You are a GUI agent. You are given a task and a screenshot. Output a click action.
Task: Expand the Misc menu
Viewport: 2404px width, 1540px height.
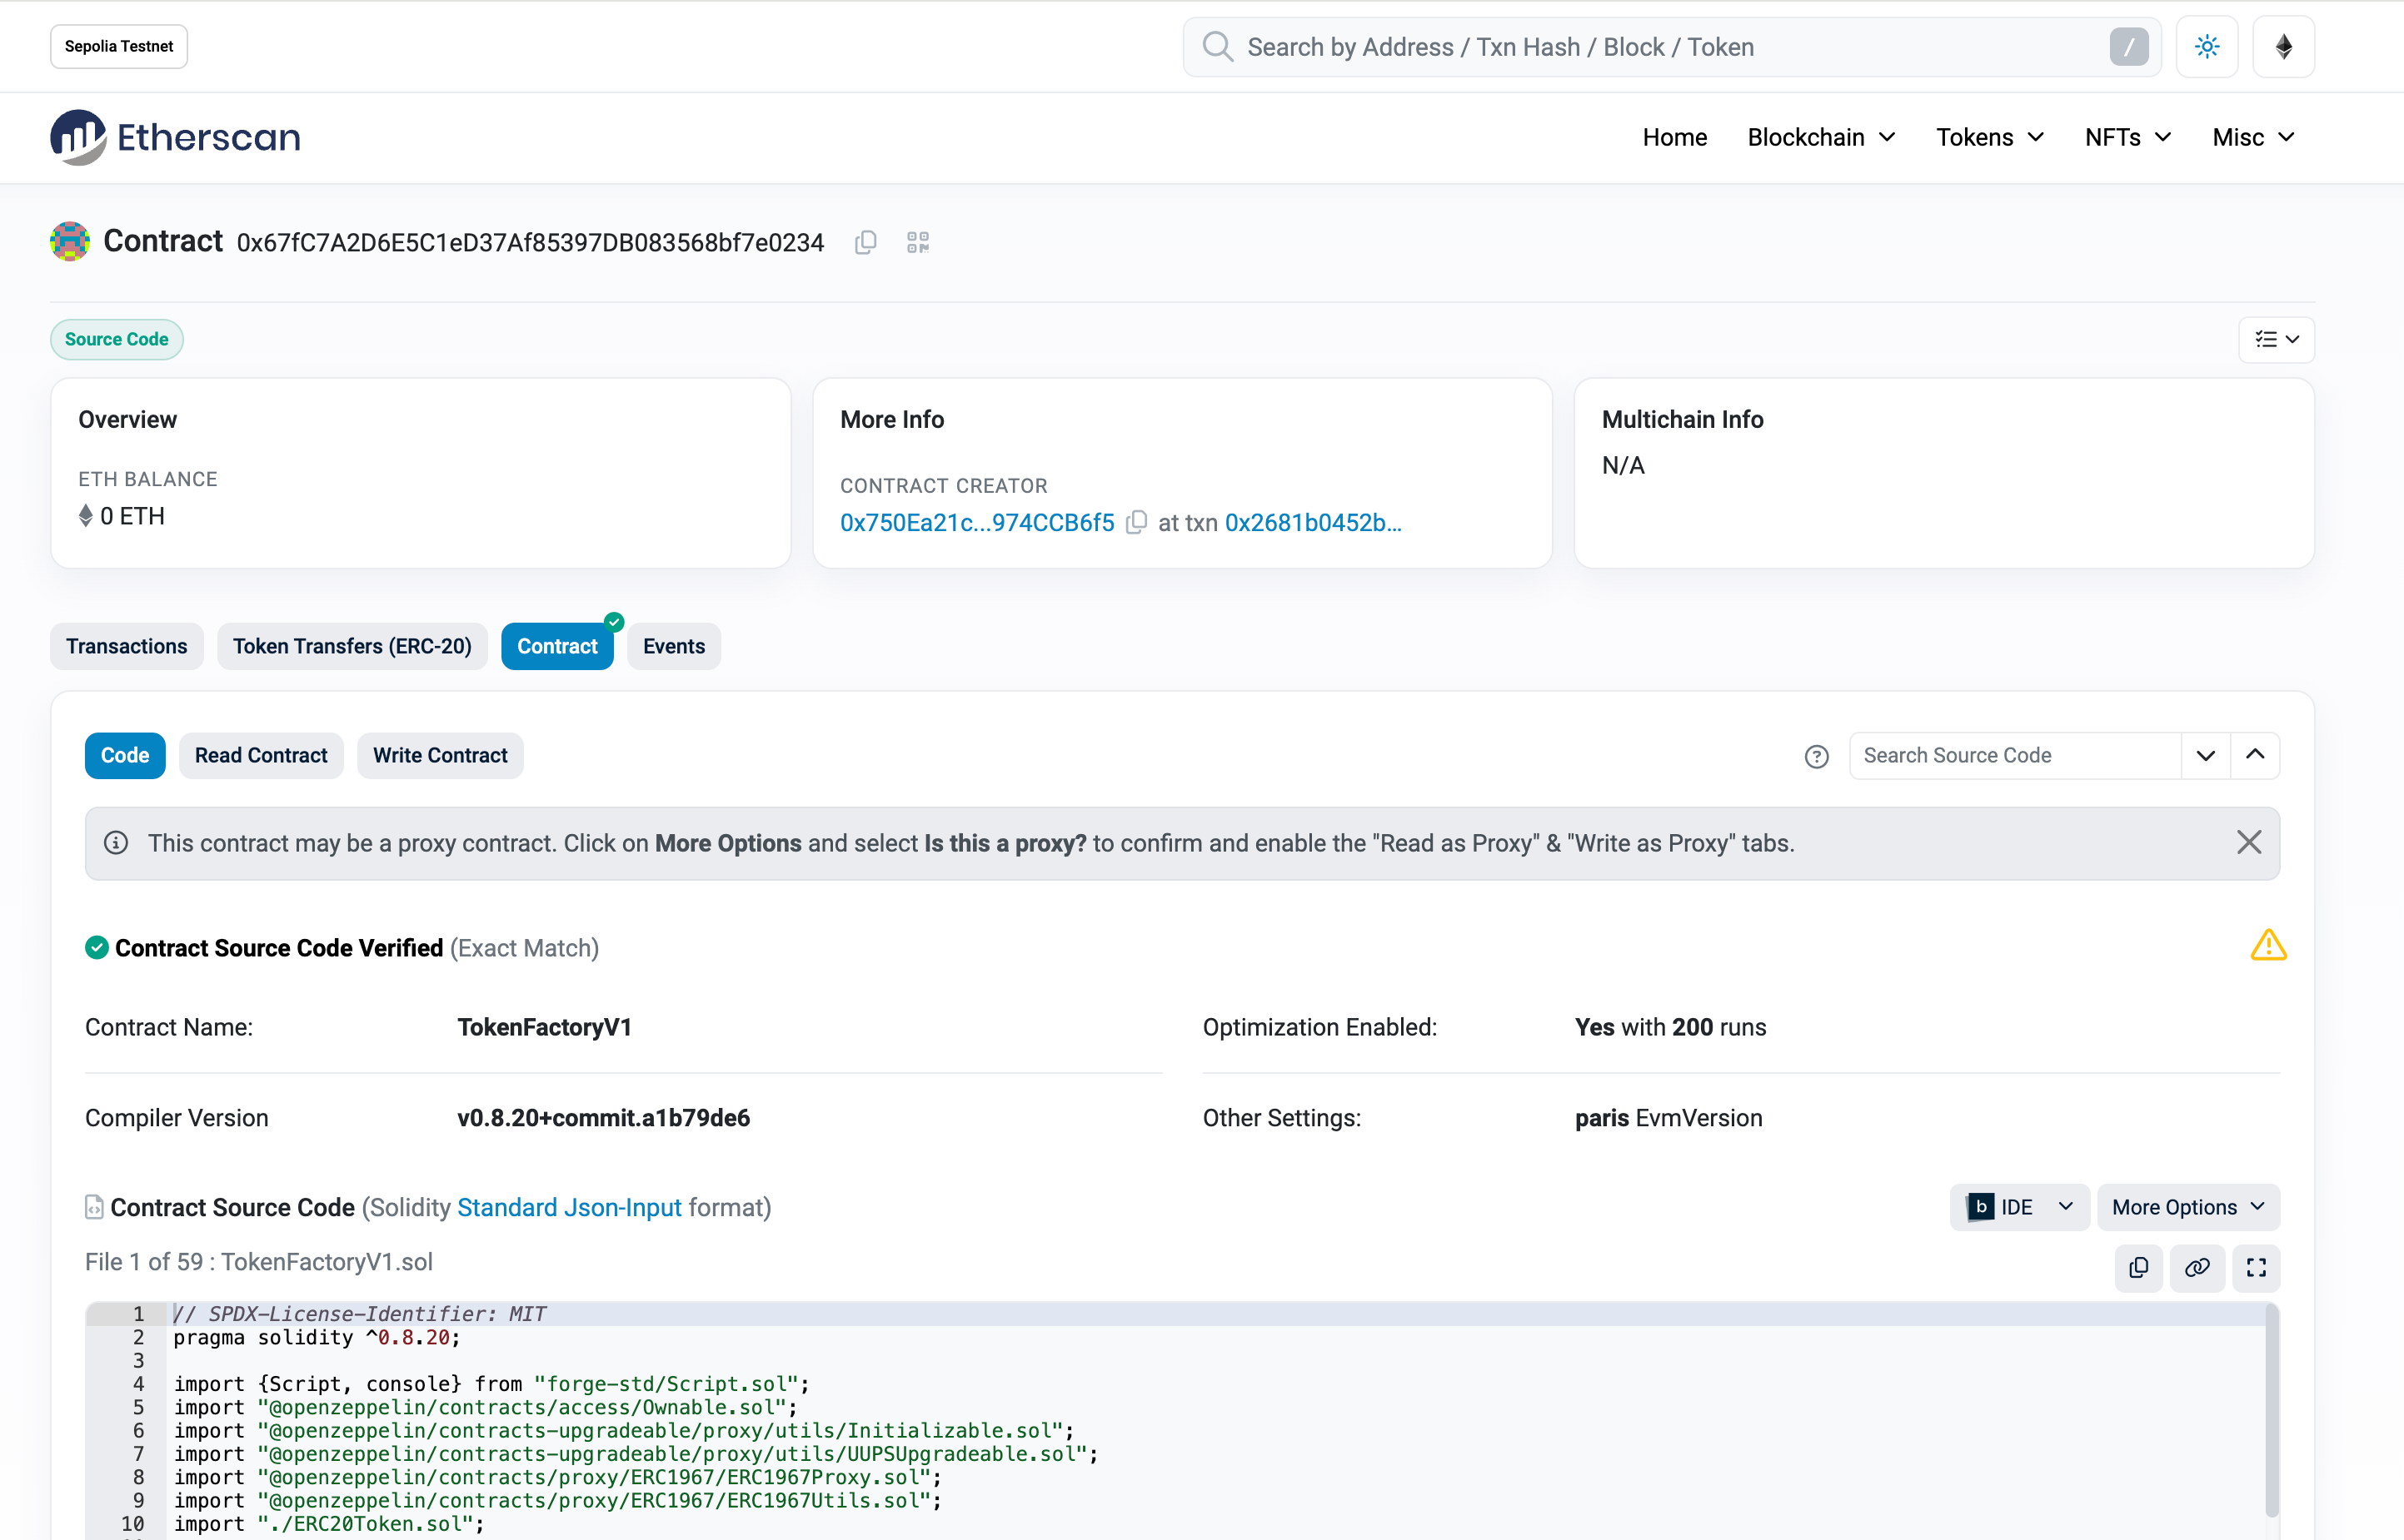pos(2253,137)
